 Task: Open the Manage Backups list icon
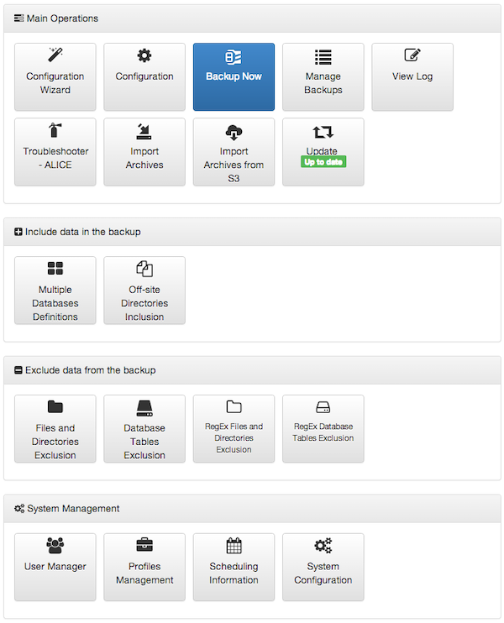click(x=323, y=57)
